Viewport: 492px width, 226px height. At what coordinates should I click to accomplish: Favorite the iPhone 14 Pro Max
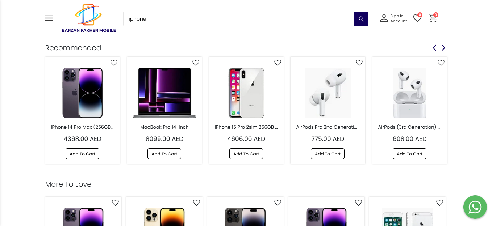(114, 63)
